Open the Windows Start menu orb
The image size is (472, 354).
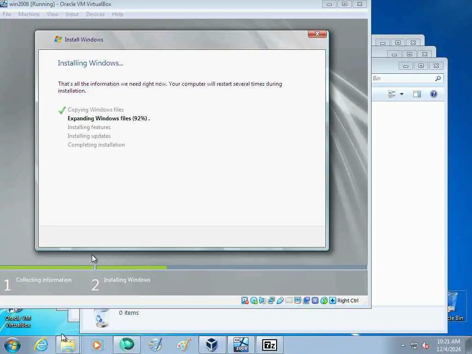[x=12, y=345]
